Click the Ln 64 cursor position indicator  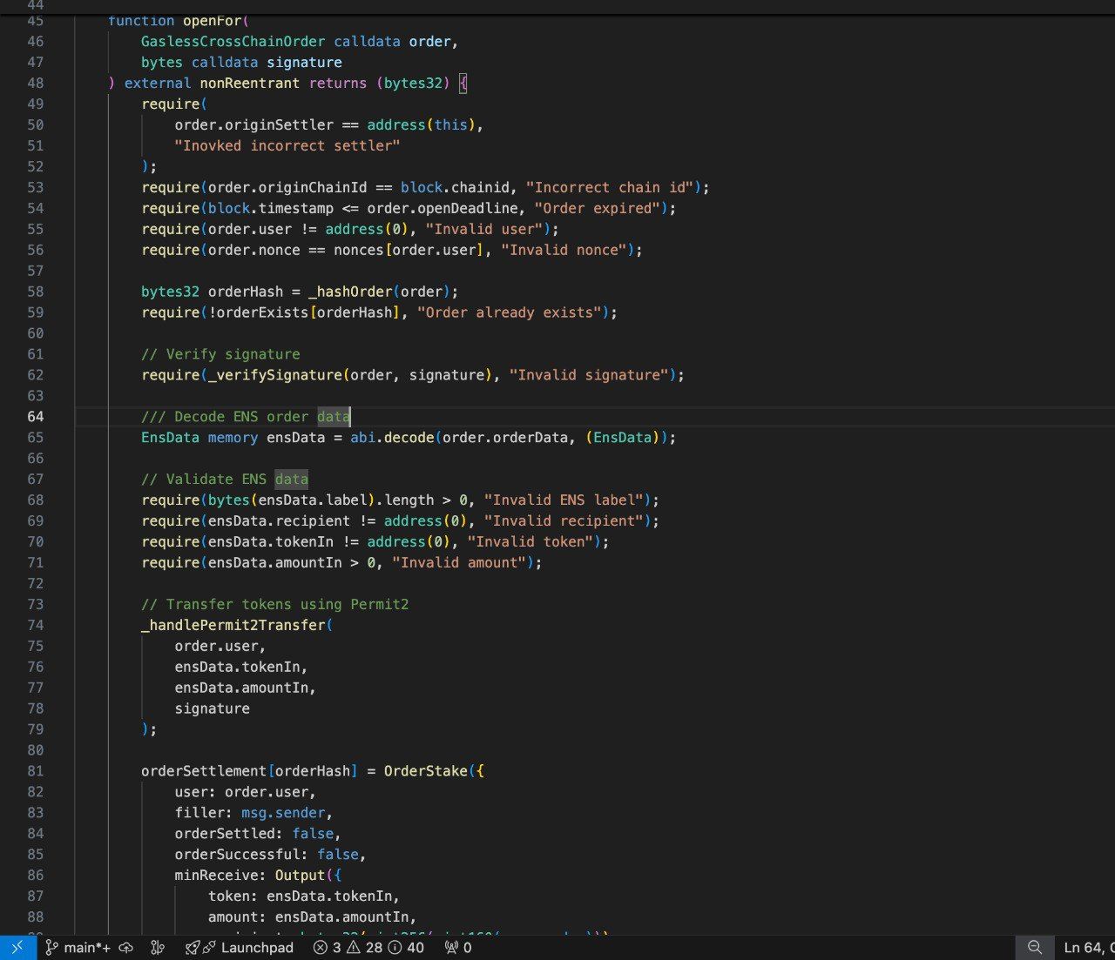[1088, 948]
